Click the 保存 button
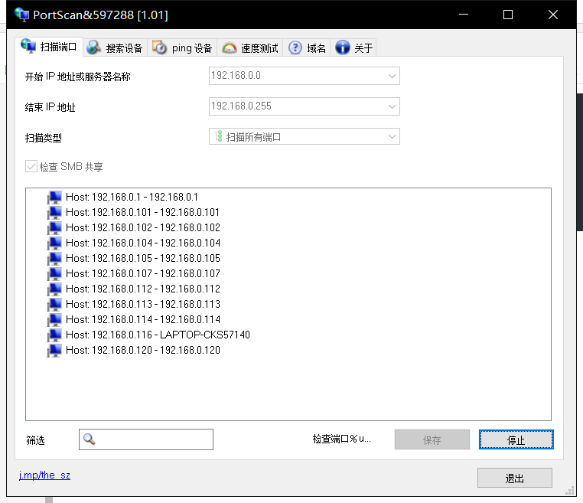The width and height of the screenshot is (583, 503). (432, 439)
